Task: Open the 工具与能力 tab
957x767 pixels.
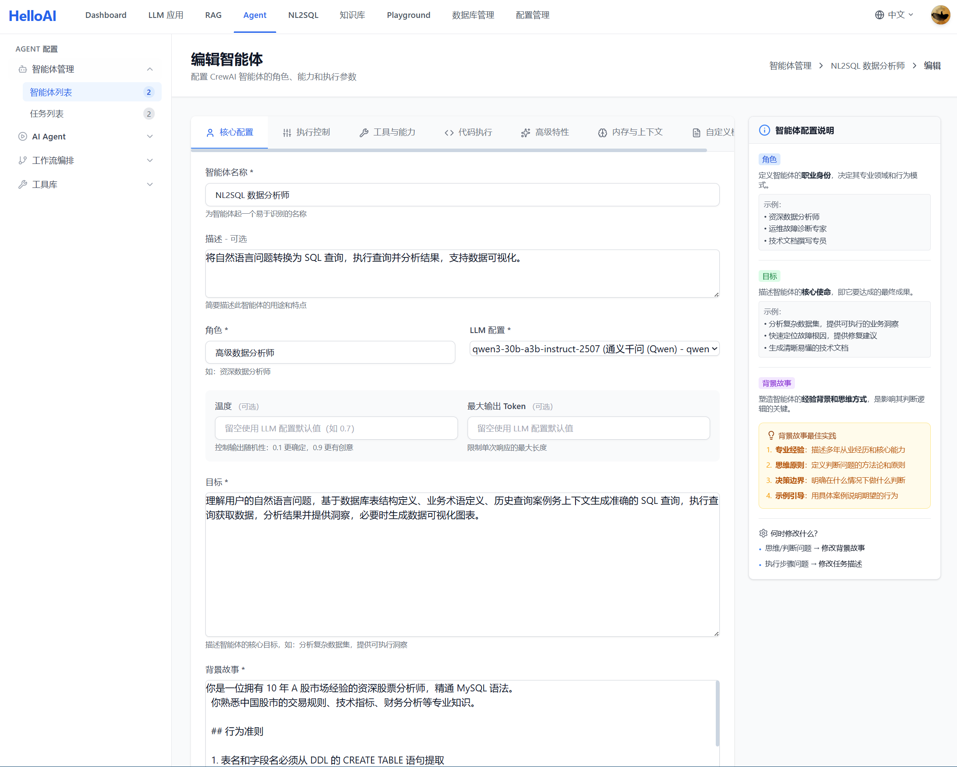Action: pyautogui.click(x=388, y=132)
